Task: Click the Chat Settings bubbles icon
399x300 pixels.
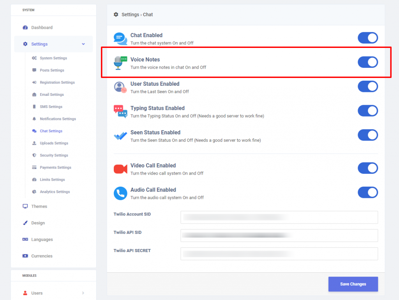Action: coord(34,131)
